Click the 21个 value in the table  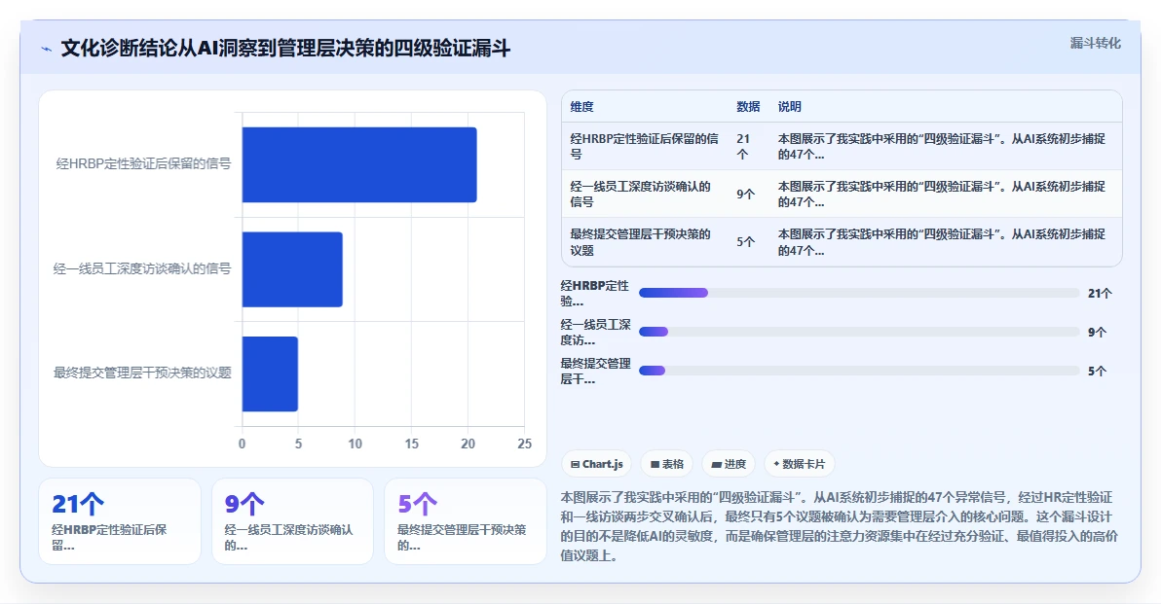(743, 146)
